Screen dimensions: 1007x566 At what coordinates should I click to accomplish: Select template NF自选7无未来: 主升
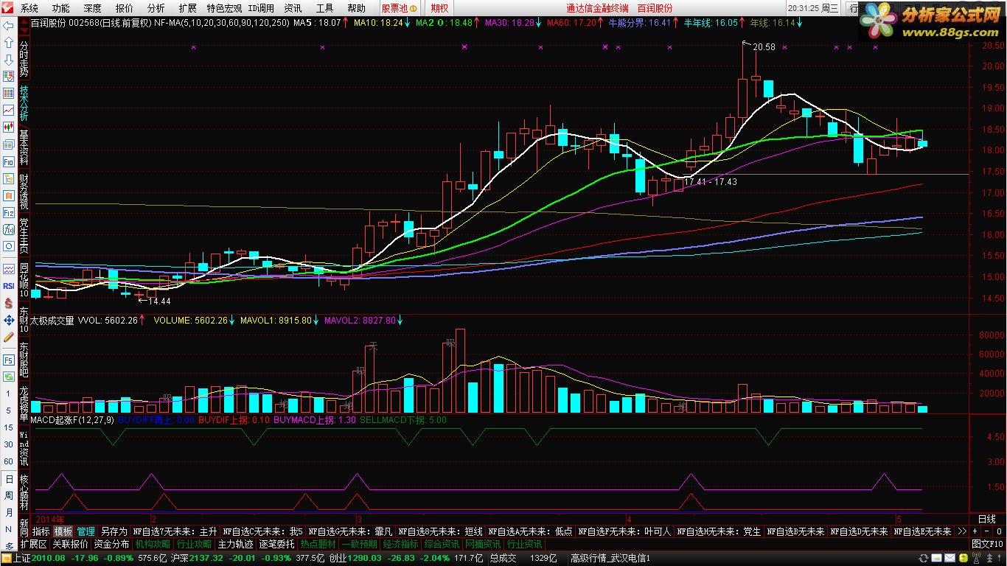pos(175,531)
